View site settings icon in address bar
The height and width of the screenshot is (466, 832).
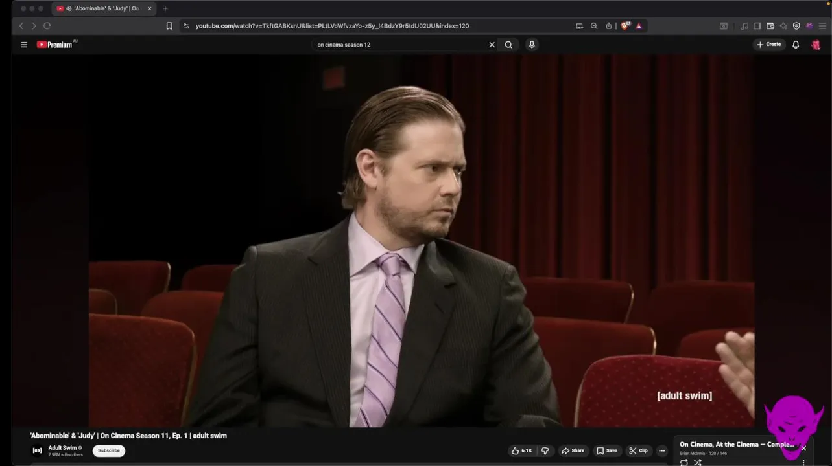click(186, 26)
